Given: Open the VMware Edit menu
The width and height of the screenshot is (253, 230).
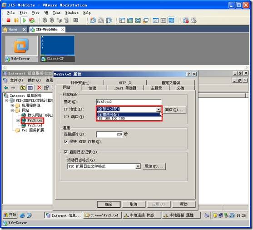Looking at the screenshot, I should tap(23, 13).
